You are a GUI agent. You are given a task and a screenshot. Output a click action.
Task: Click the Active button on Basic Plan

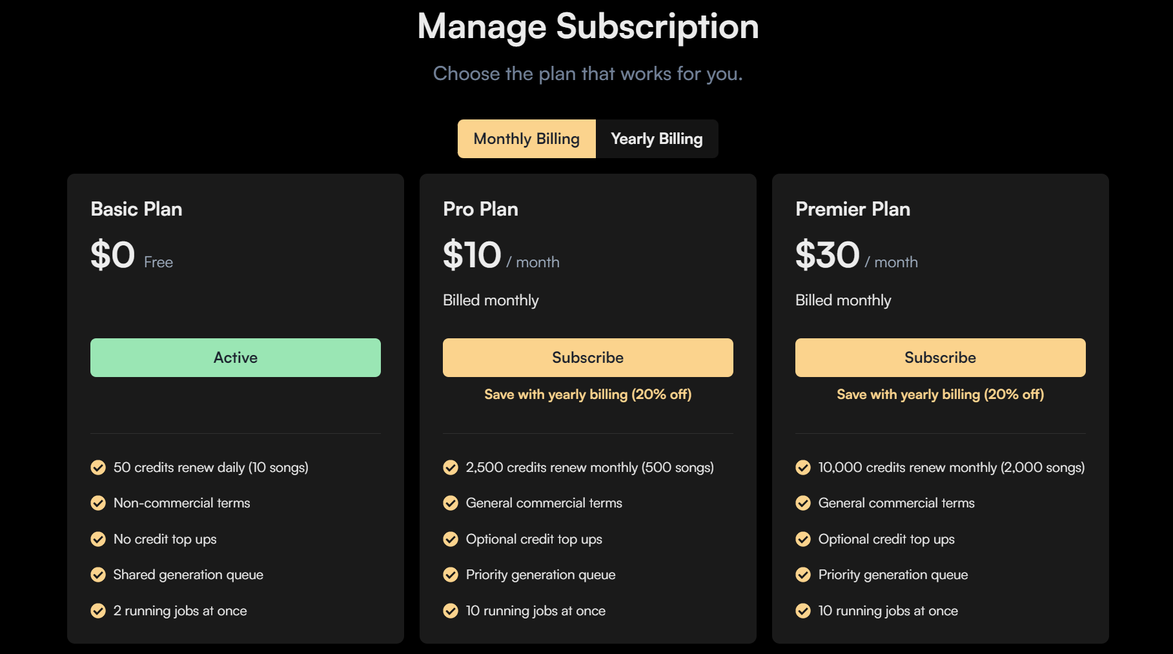pos(236,358)
